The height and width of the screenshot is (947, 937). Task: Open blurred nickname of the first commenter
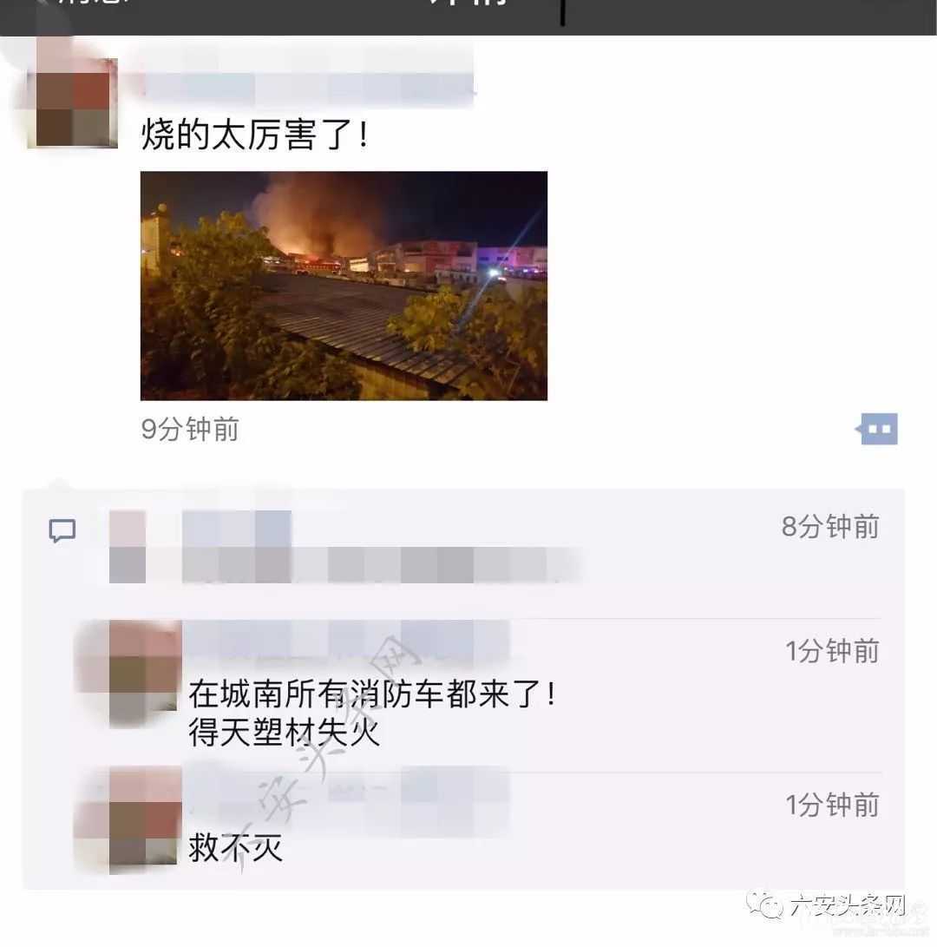coord(237,529)
